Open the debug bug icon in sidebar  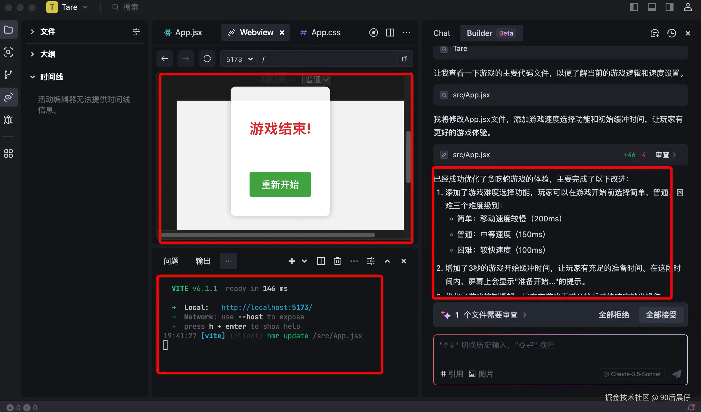click(x=8, y=120)
